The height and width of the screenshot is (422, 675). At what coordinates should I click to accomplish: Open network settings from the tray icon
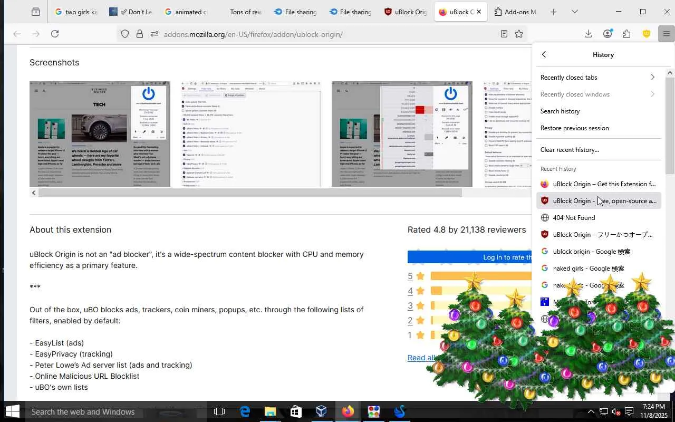603,411
